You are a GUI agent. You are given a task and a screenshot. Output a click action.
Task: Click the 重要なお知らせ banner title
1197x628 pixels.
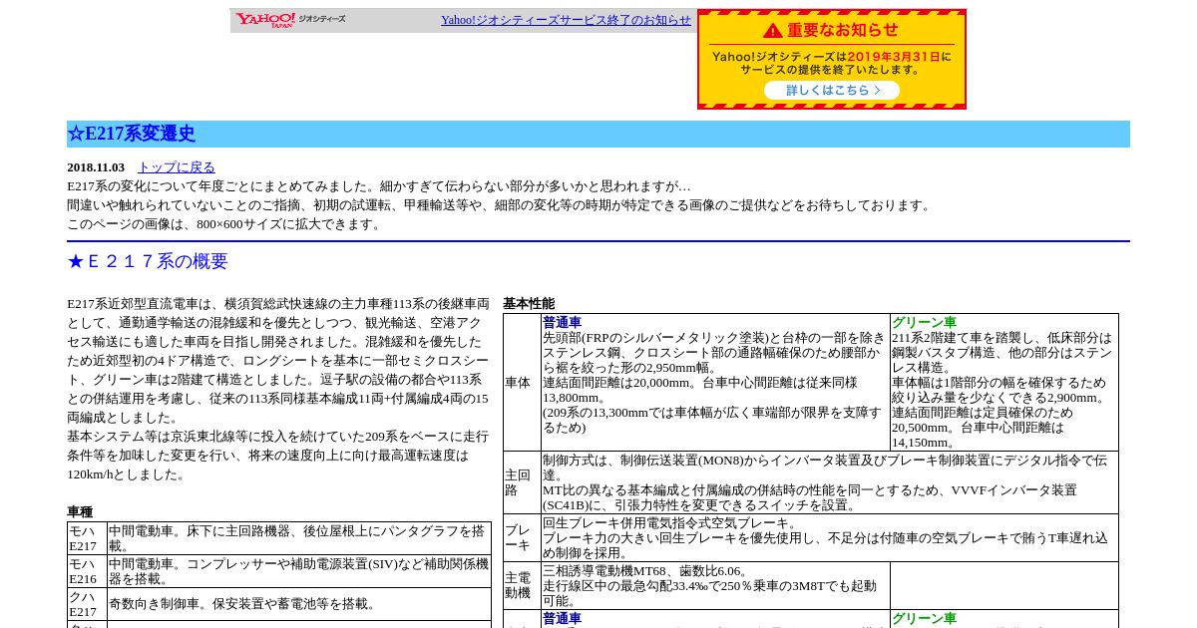click(843, 30)
